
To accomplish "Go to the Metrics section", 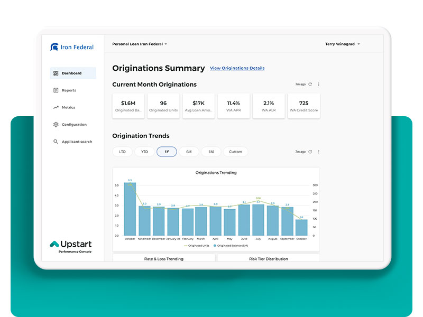I will 73,107.
